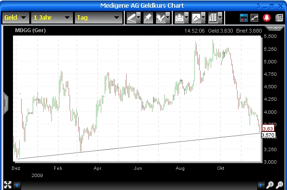Expand the edit tool arrow menu

[167, 18]
